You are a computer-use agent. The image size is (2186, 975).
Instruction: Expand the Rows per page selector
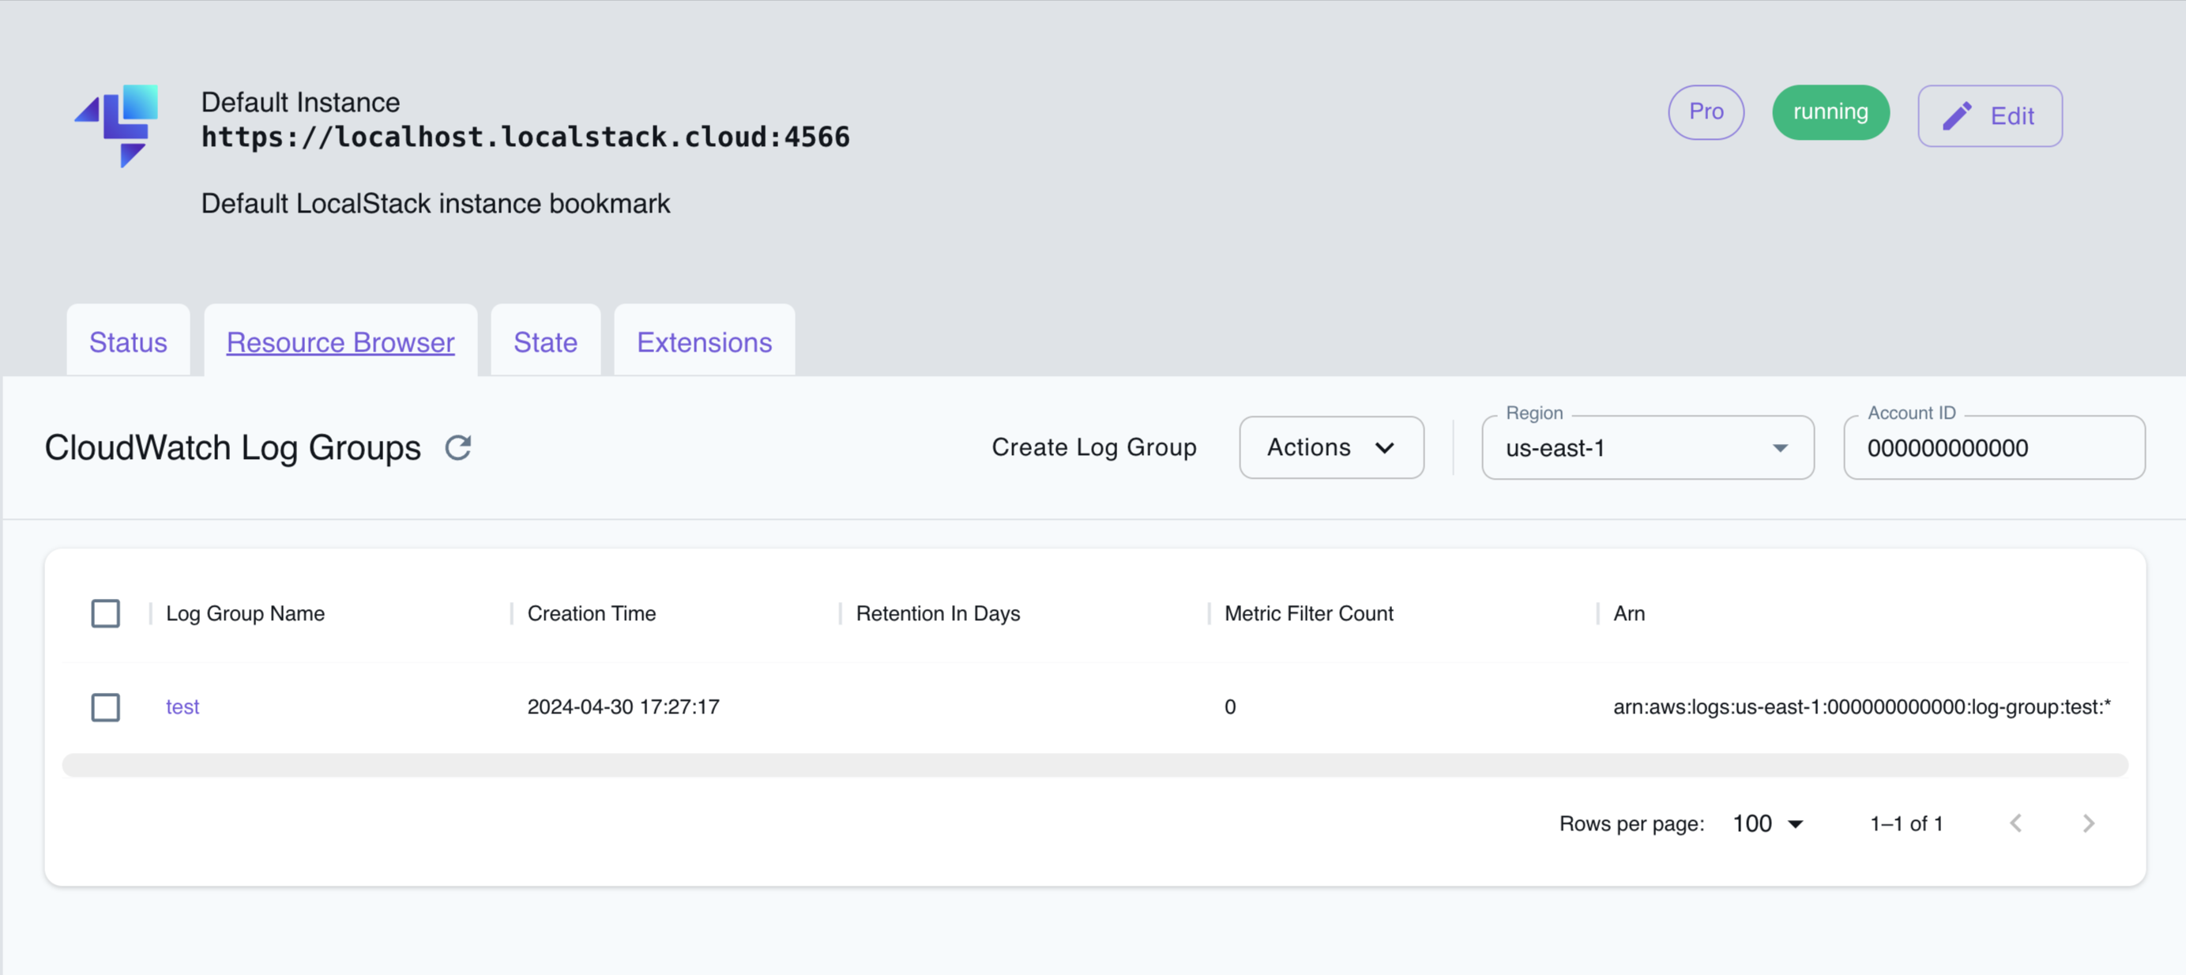1766,823
